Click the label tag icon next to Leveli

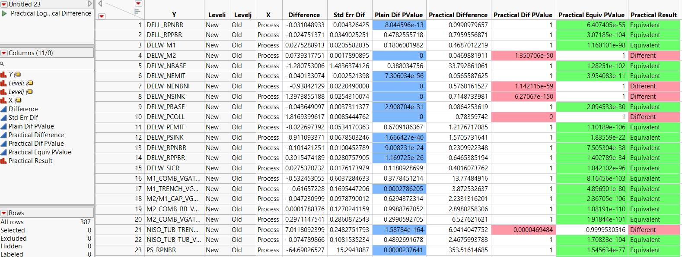click(30, 83)
